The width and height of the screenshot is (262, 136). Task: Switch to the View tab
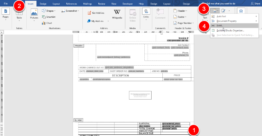click(x=114, y=4)
